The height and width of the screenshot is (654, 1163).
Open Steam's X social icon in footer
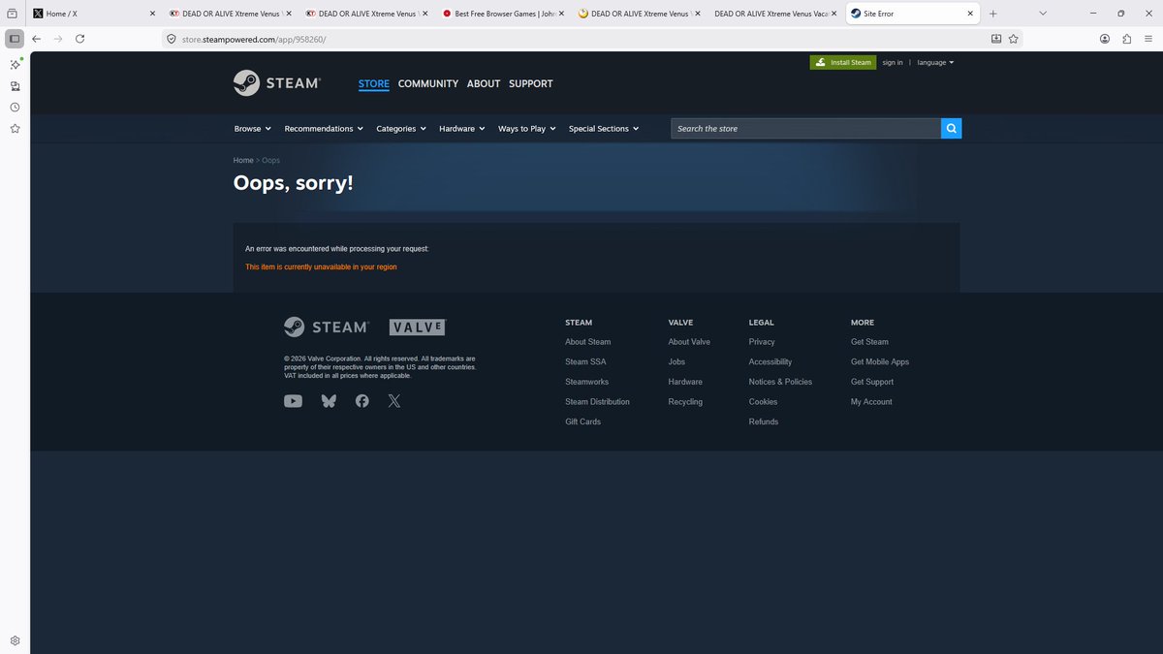pos(393,401)
